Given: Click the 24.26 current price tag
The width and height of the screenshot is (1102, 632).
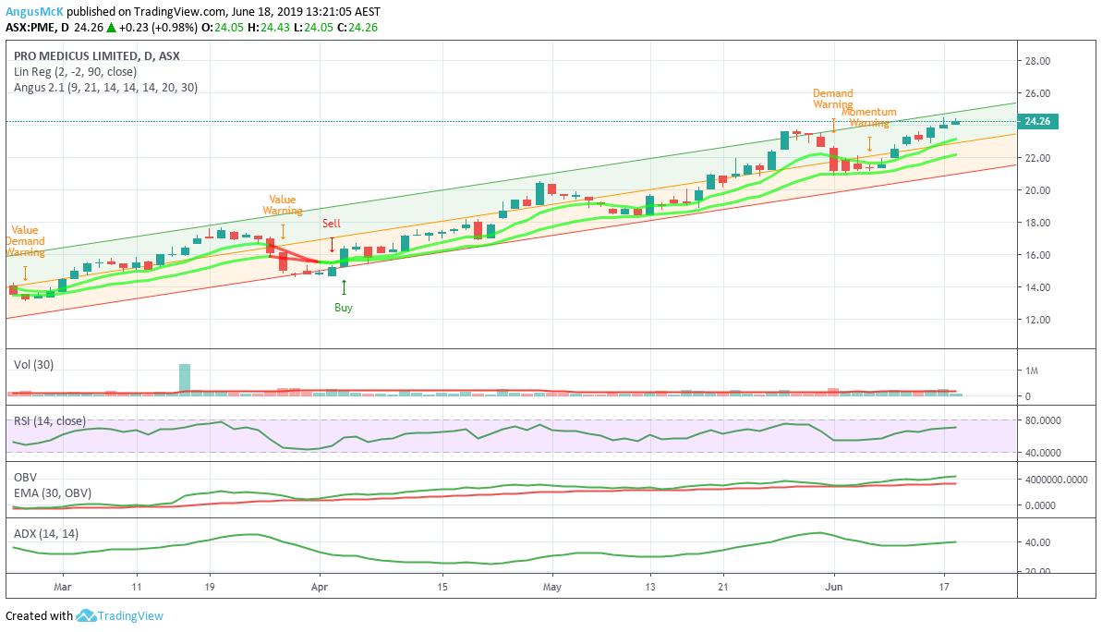Looking at the screenshot, I should pyautogui.click(x=1037, y=122).
